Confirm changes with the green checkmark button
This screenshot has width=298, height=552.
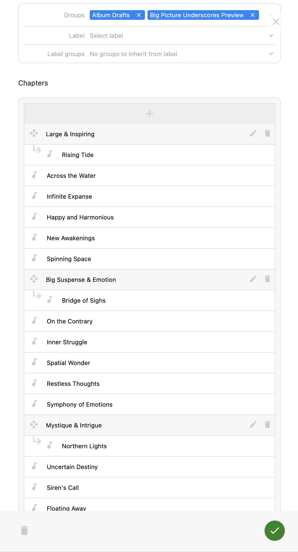tap(275, 531)
